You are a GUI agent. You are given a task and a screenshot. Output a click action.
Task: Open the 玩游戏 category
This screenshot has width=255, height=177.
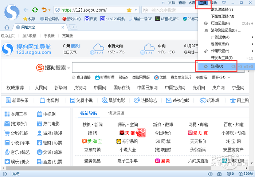click(209, 100)
